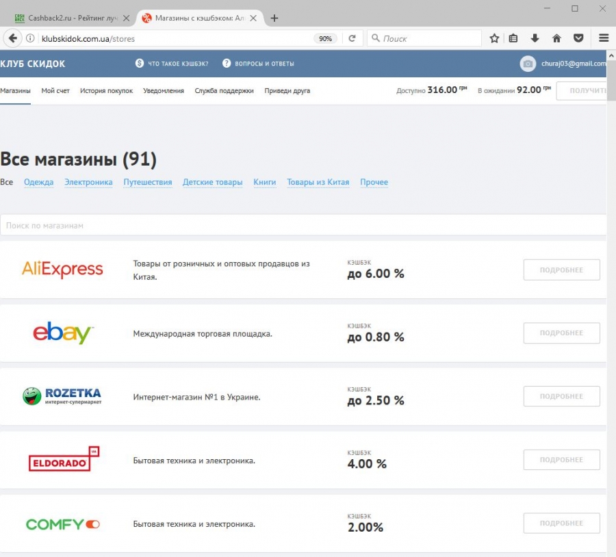The width and height of the screenshot is (616, 557).
Task: Open the downloads arrow icon
Action: click(x=535, y=38)
